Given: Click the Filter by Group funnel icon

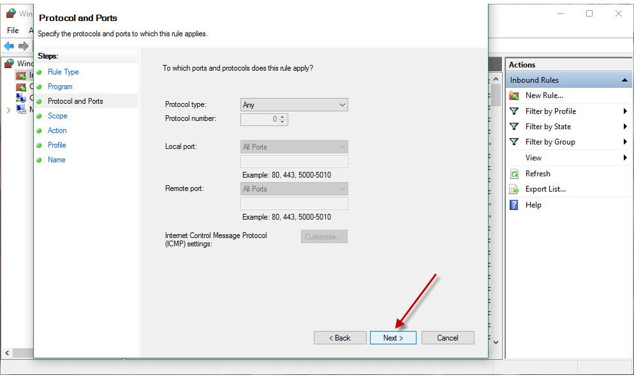Looking at the screenshot, I should click(514, 142).
